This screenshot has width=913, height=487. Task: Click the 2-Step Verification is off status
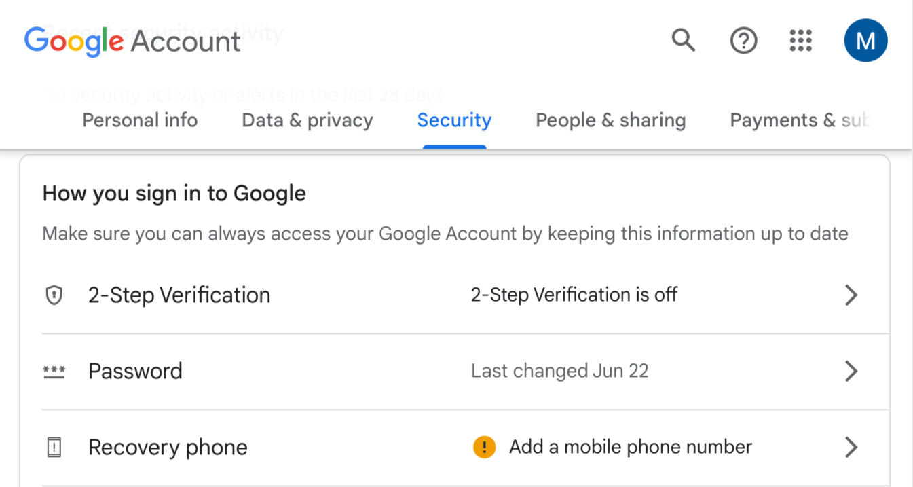coord(574,295)
